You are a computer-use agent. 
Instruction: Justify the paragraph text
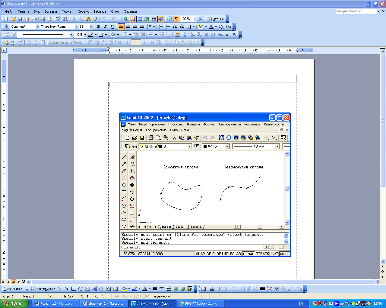click(x=142, y=27)
